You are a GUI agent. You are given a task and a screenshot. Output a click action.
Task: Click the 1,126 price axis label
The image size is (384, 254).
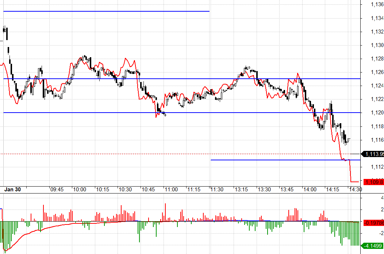(377, 72)
